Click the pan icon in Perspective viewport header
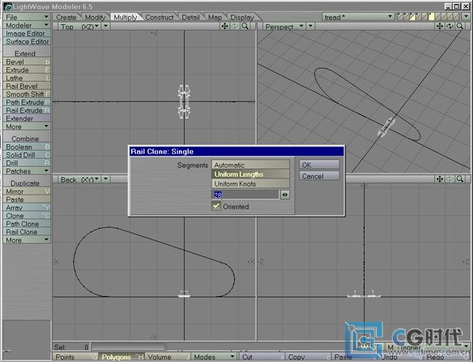This screenshot has height=362, width=473. pos(439,26)
